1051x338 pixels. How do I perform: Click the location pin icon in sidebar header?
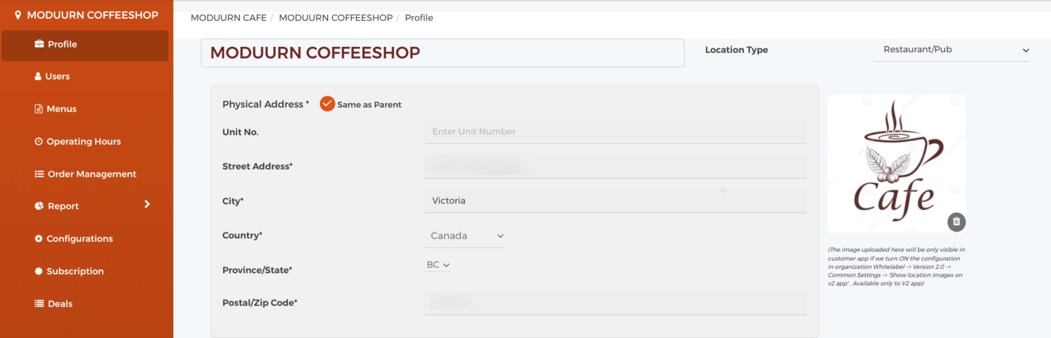tap(18, 15)
